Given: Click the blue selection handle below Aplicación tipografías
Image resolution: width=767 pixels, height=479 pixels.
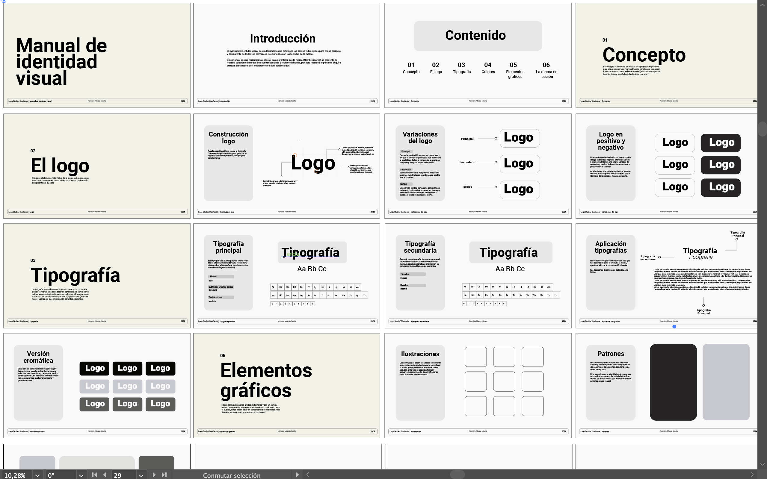Looking at the screenshot, I should pos(674,326).
